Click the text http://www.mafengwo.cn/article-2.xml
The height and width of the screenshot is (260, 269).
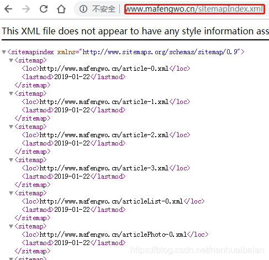pos(104,135)
